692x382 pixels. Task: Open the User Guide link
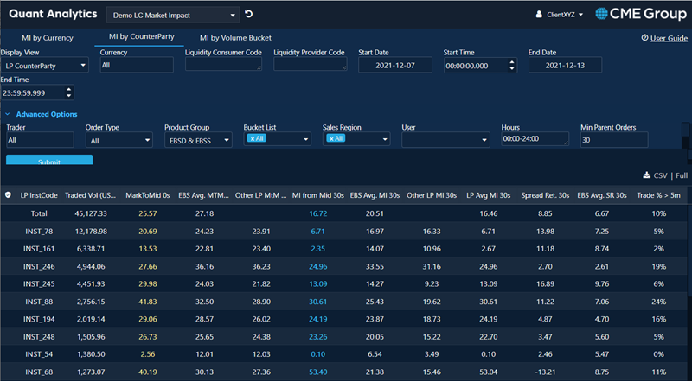(x=669, y=38)
